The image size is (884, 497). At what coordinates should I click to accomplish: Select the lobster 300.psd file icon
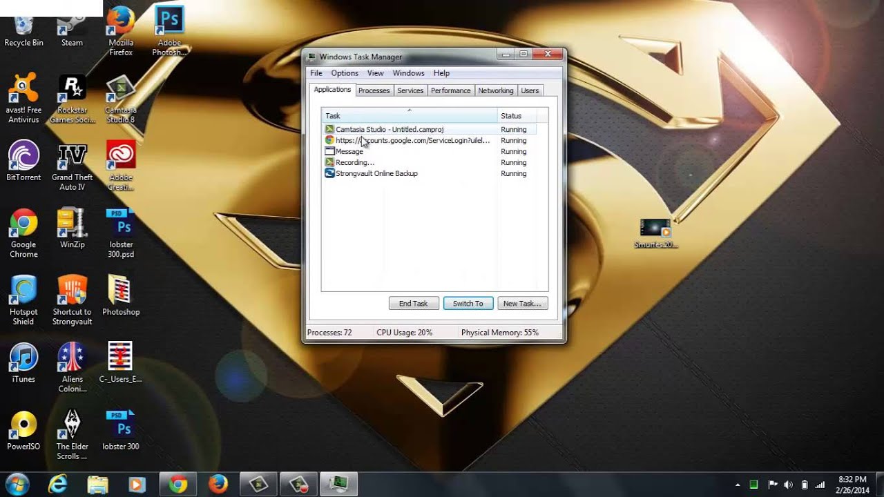121,233
